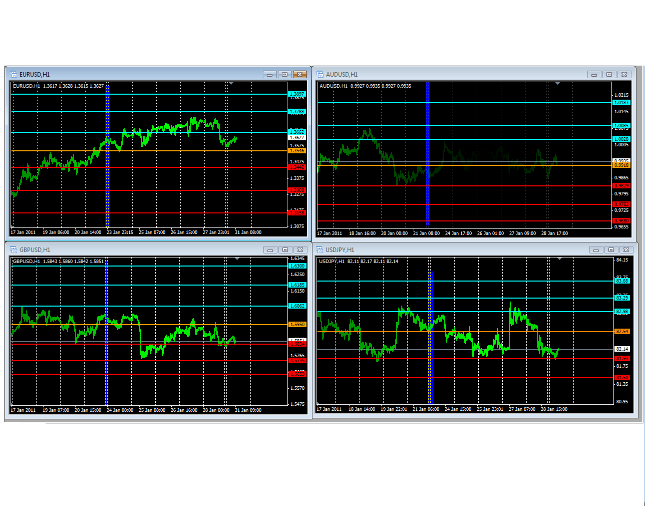
Task: Click the AUDUSD,H1 OHLC header text in chart
Action: tap(365, 86)
